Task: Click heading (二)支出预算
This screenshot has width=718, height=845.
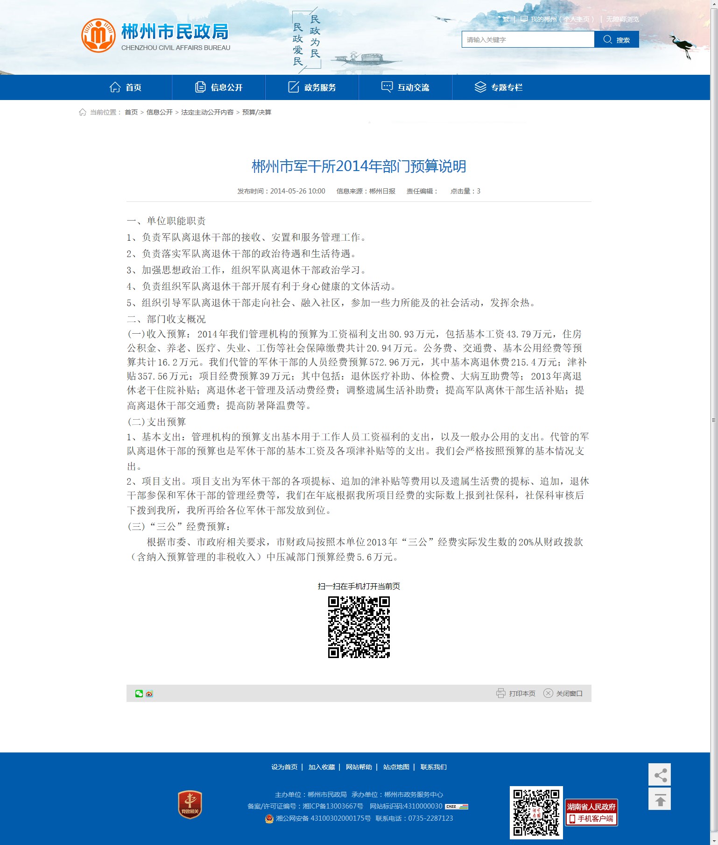Action: 157,422
